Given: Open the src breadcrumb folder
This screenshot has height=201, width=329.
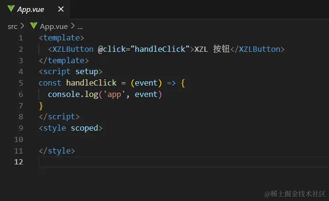Looking at the screenshot, I should pos(12,27).
